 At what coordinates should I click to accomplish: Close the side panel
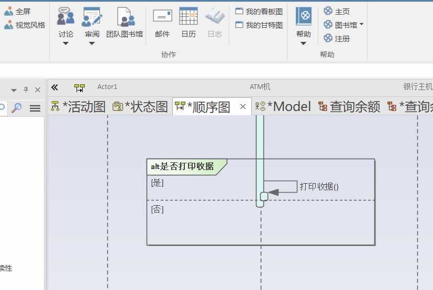coord(38,90)
